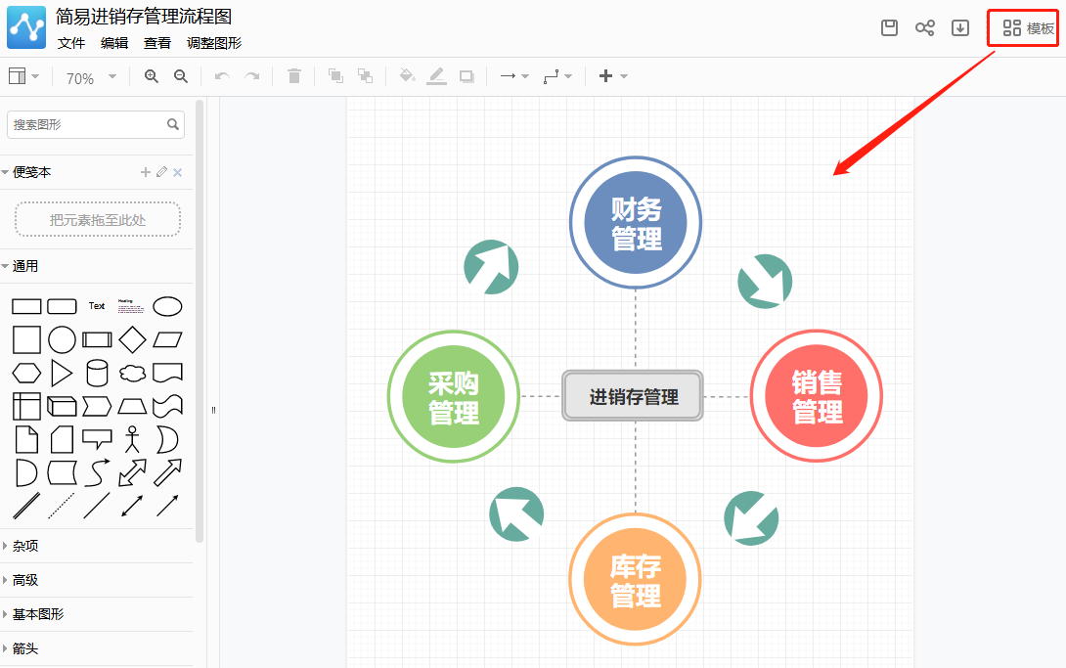Open the plus insert dropdown

pos(612,76)
